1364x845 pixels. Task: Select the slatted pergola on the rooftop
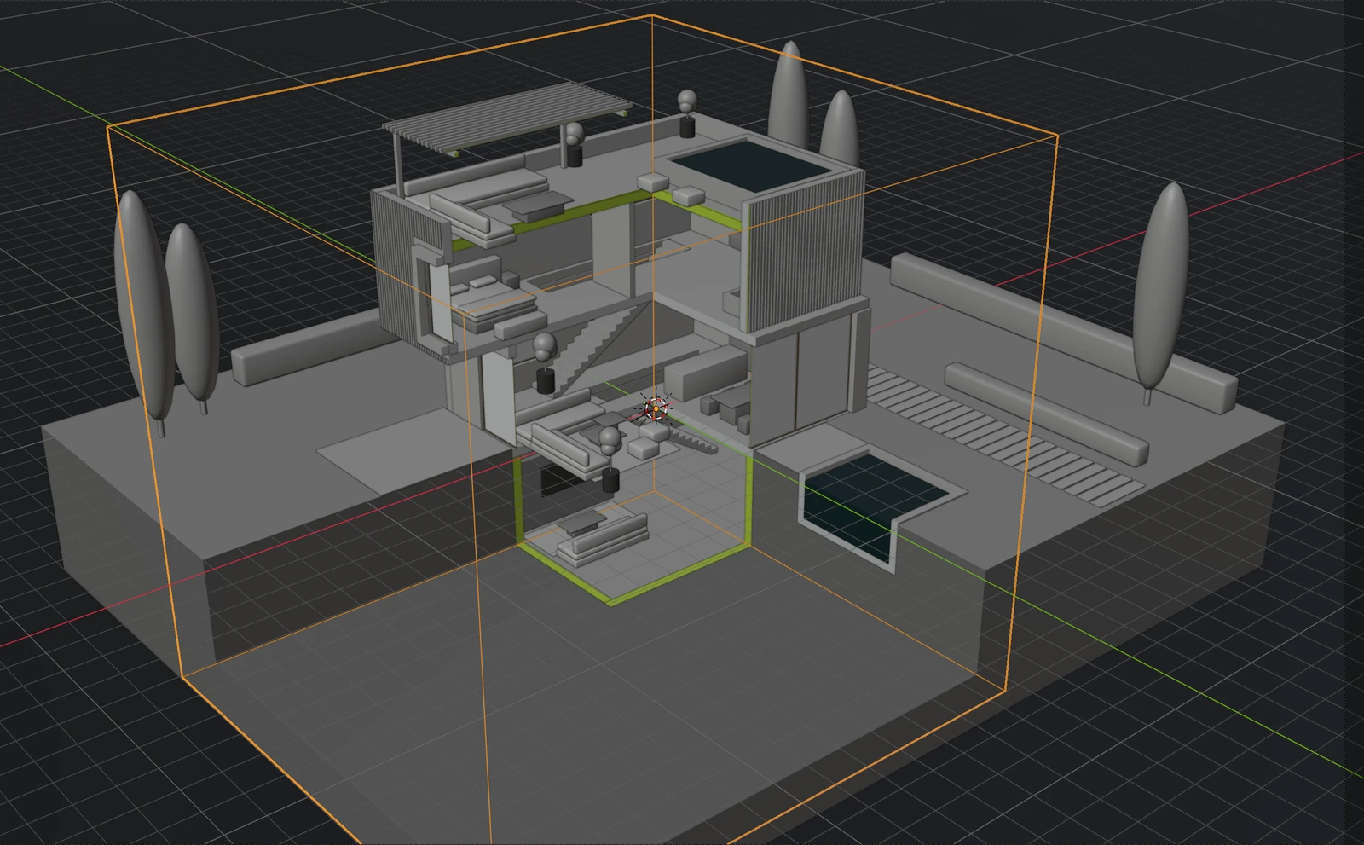(x=508, y=119)
